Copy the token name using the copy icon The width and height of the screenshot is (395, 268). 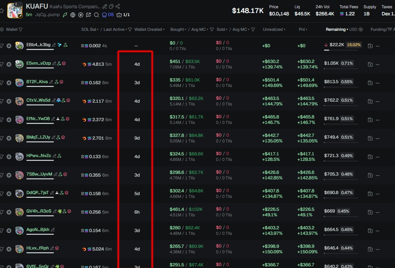pos(111,7)
